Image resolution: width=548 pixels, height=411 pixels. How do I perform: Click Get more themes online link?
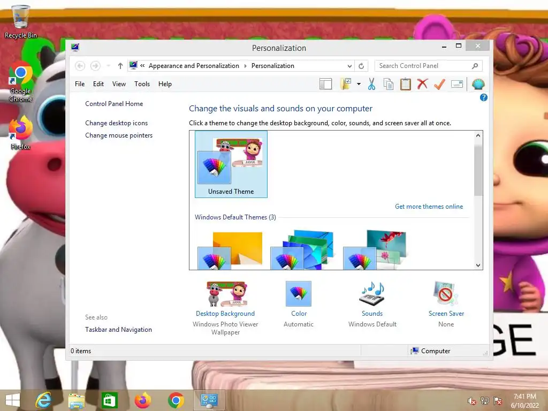(429, 207)
